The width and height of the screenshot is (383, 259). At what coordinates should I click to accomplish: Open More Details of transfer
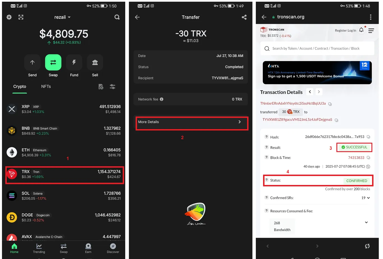192,122
